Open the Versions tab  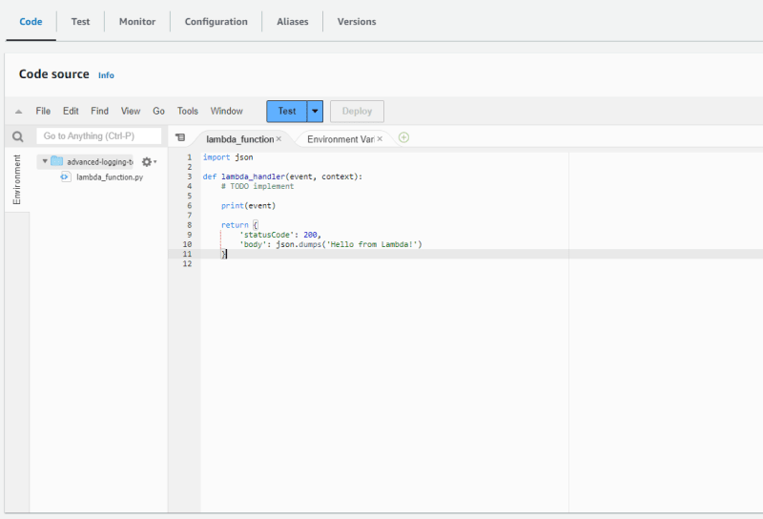(357, 21)
